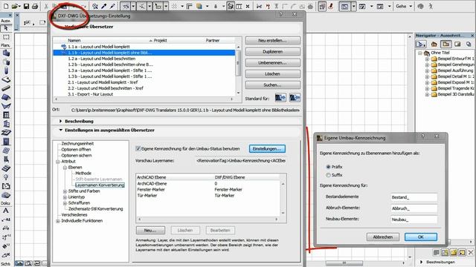Expand the Linientyp tree node
The width and height of the screenshot is (476, 267).
(65, 197)
